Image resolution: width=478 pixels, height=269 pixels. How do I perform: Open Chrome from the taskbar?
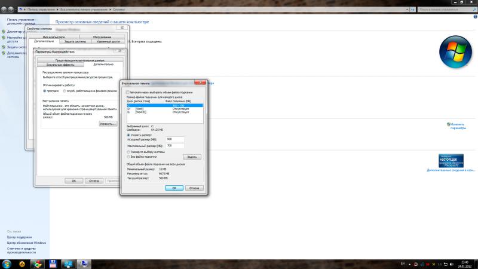click(38, 264)
